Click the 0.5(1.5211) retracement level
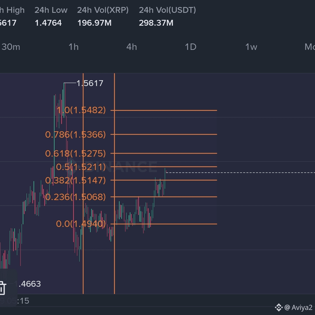315x315 pixels. tap(81, 167)
